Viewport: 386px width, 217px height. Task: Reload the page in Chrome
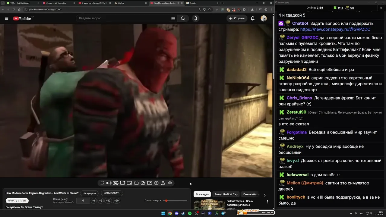pos(14,9)
